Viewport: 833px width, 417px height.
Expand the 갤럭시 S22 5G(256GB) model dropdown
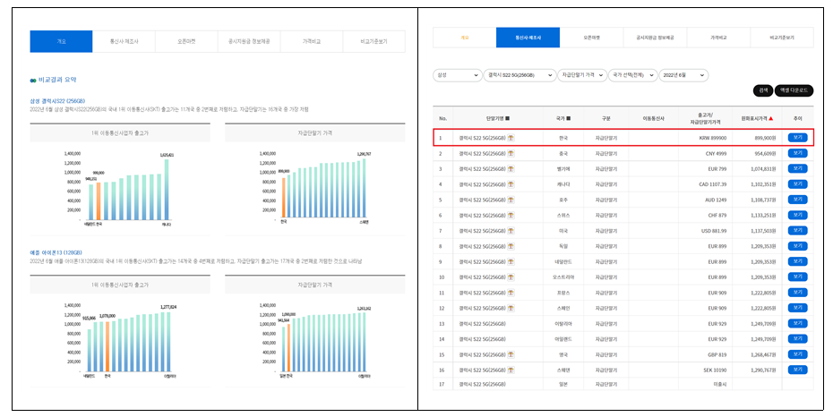pos(519,75)
